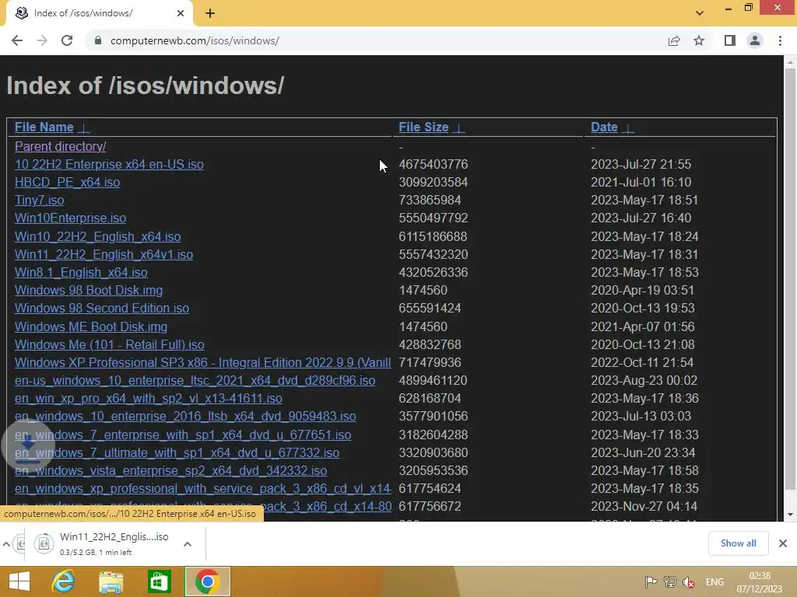Image resolution: width=797 pixels, height=597 pixels.
Task: Click sort arrow next to File Size
Action: (458, 128)
